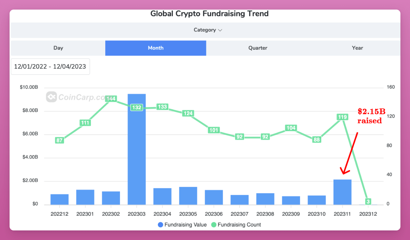Click the 3 count marker for 202312

click(x=368, y=201)
